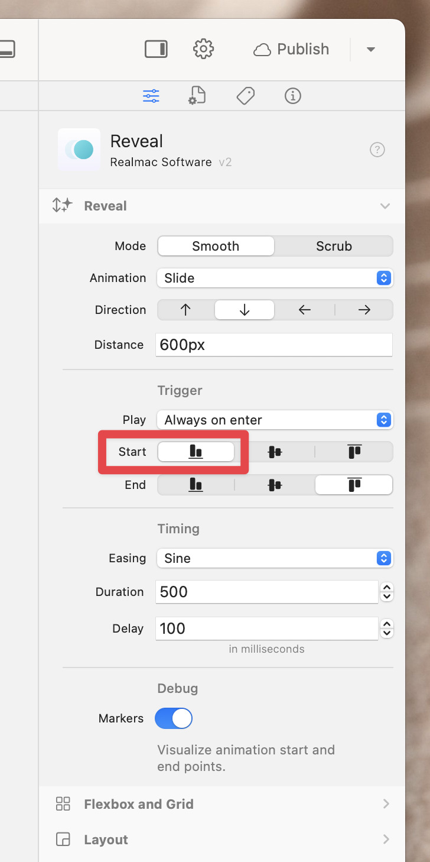Open the Animation Slide dropdown
430x862 pixels.
pyautogui.click(x=275, y=278)
